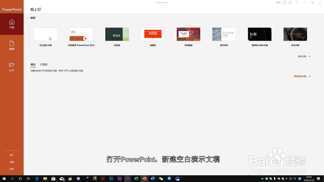Select the 花团锦簇 theme thumbnail
This screenshot has height=182, width=324.
[x=188, y=34]
